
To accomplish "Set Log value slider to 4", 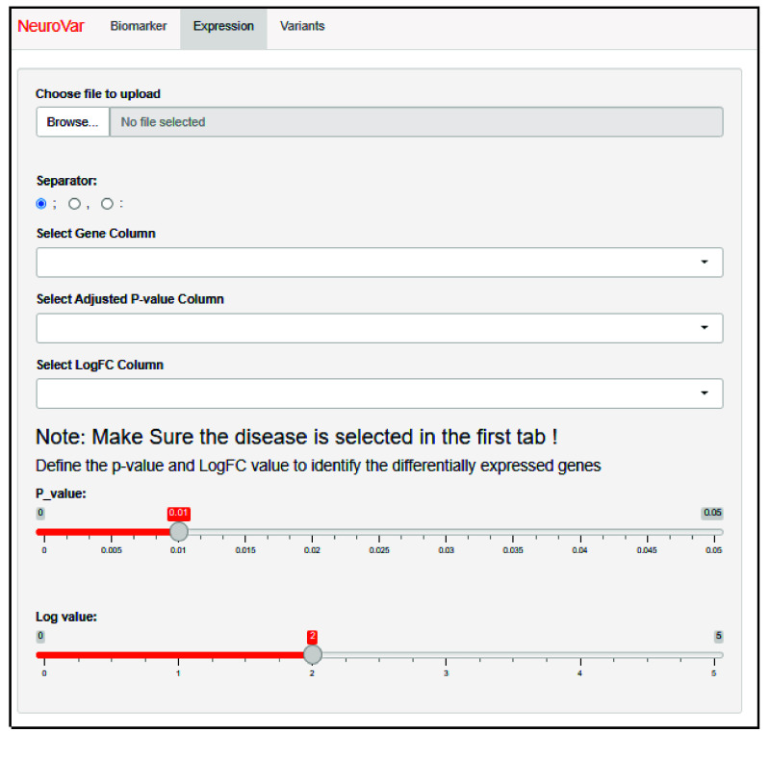I will pos(579,654).
